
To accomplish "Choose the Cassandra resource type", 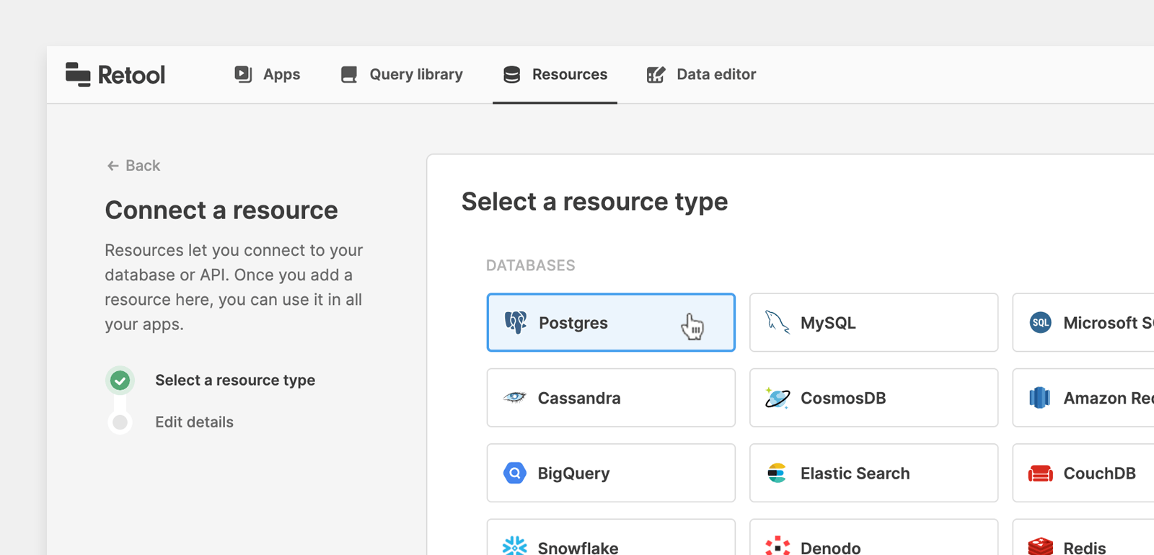I will pos(611,397).
